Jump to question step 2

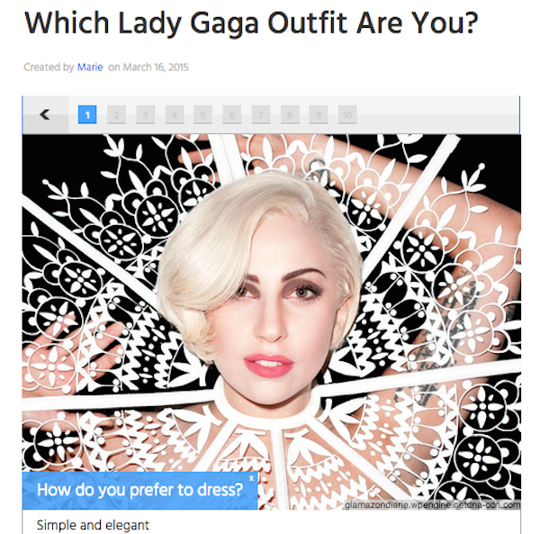coord(116,114)
